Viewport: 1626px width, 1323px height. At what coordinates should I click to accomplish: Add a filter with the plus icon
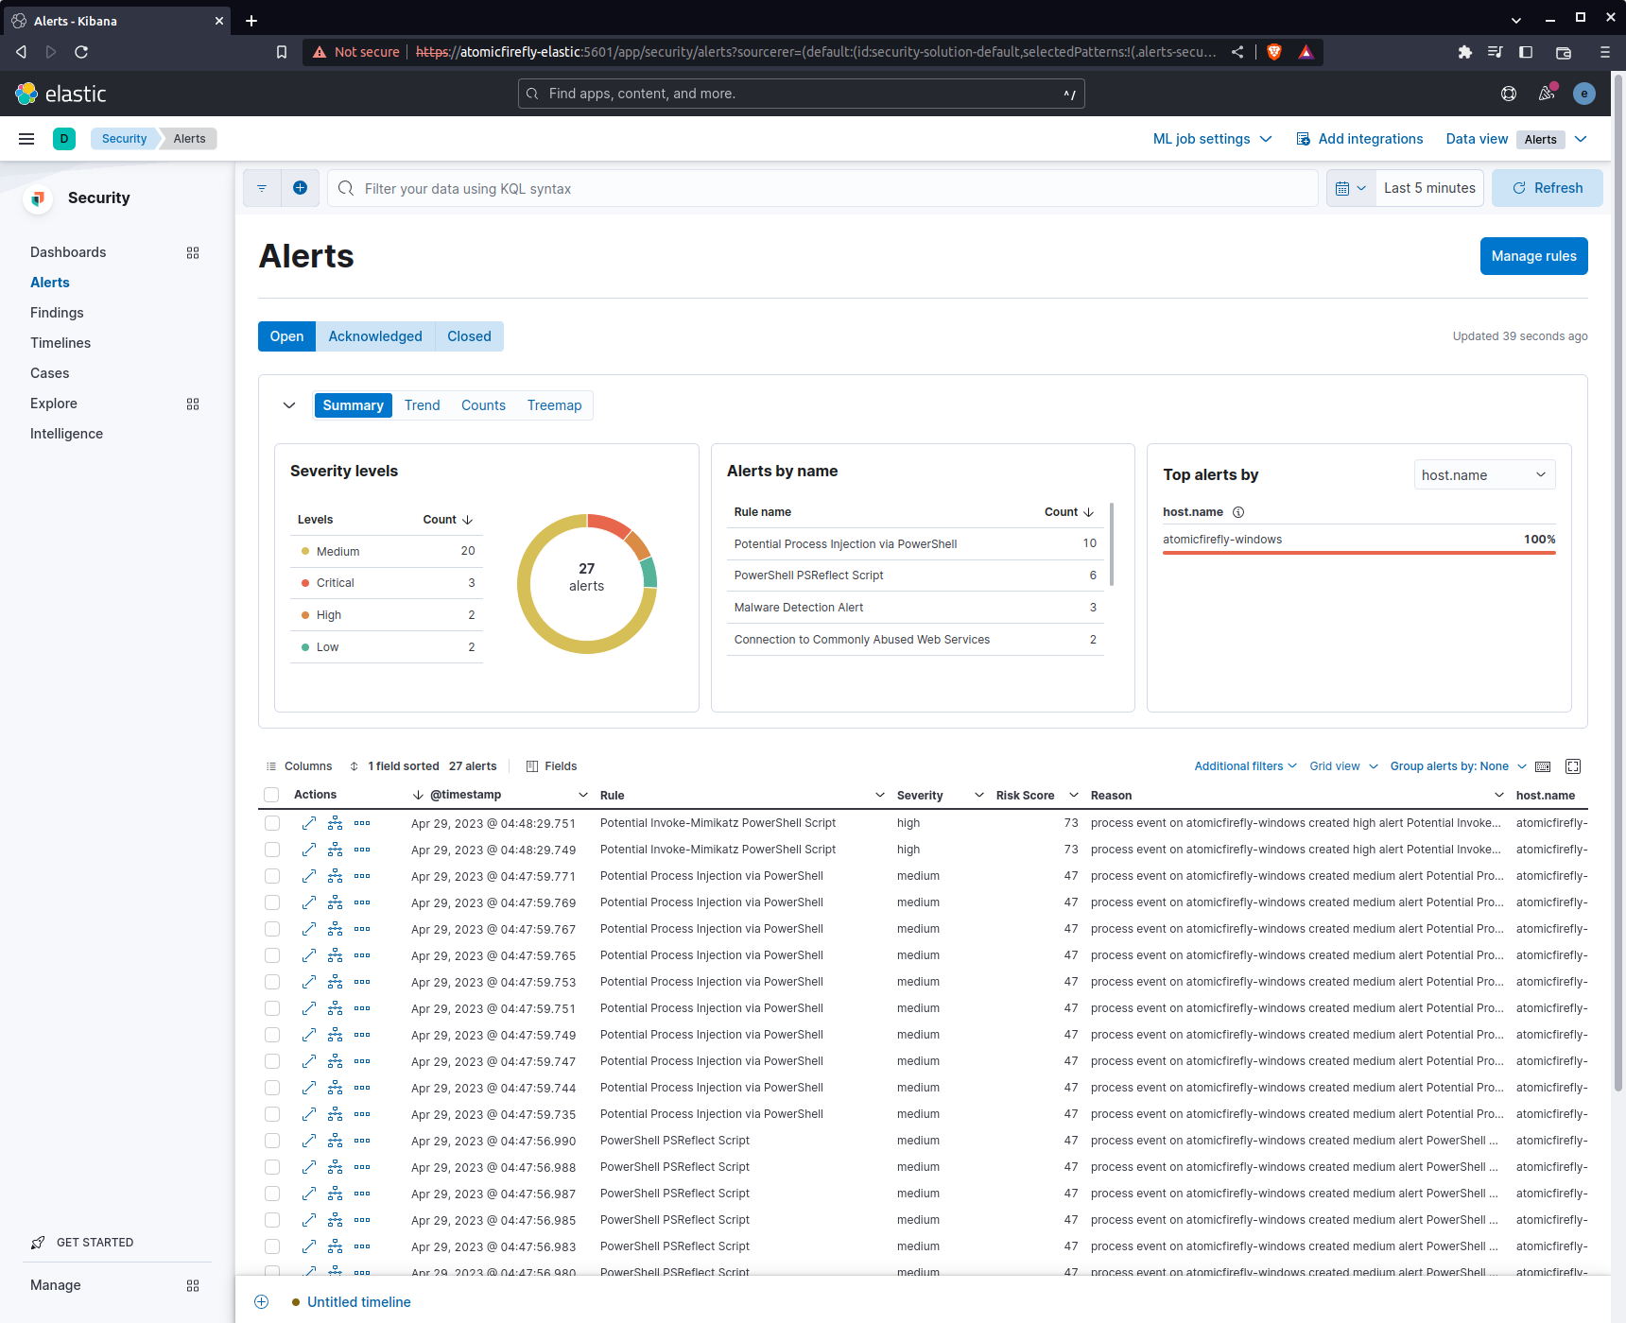300,188
